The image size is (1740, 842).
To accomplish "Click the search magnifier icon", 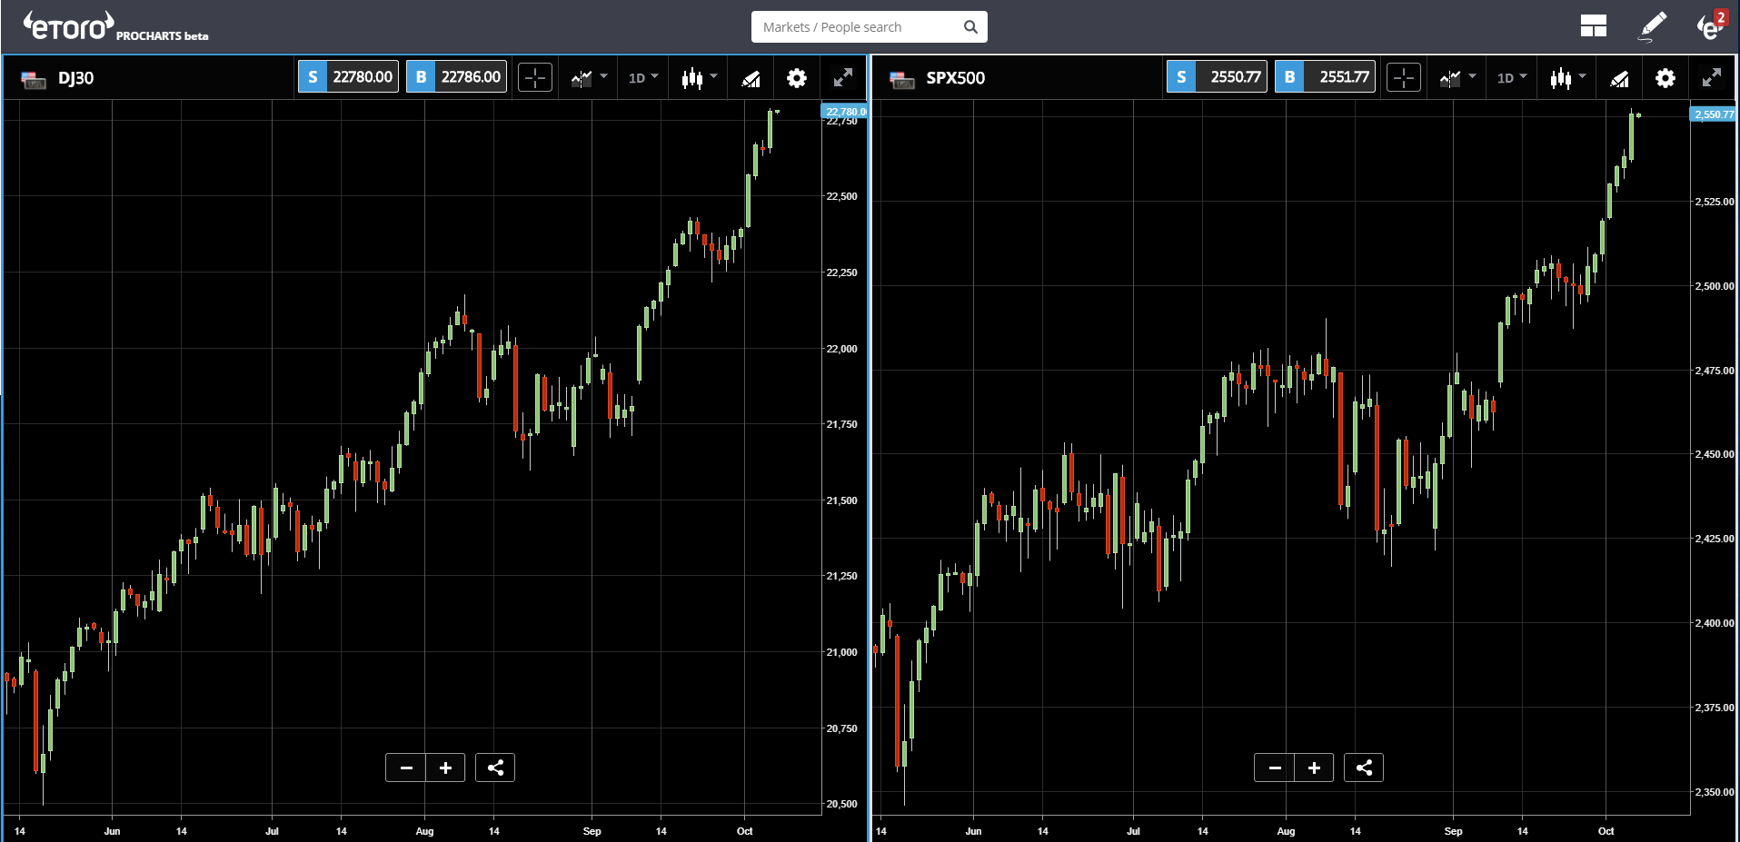I will [970, 27].
